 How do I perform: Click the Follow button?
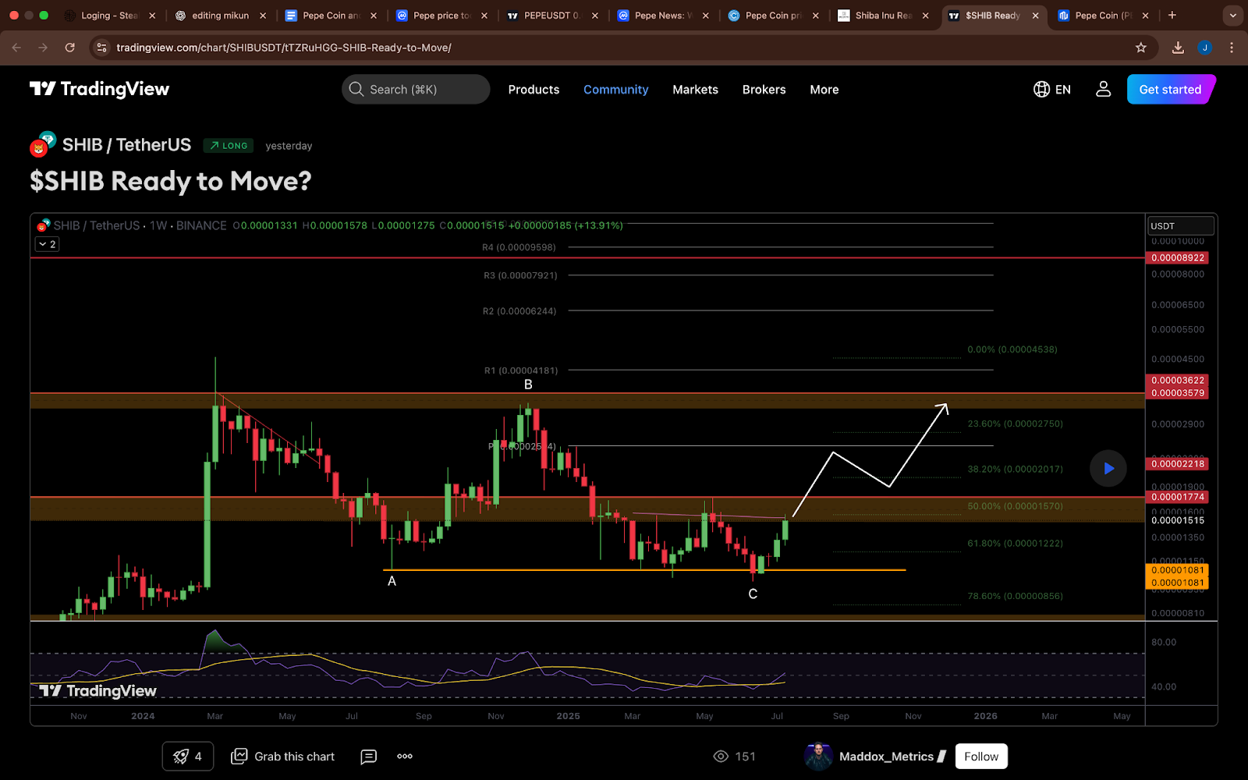(981, 756)
